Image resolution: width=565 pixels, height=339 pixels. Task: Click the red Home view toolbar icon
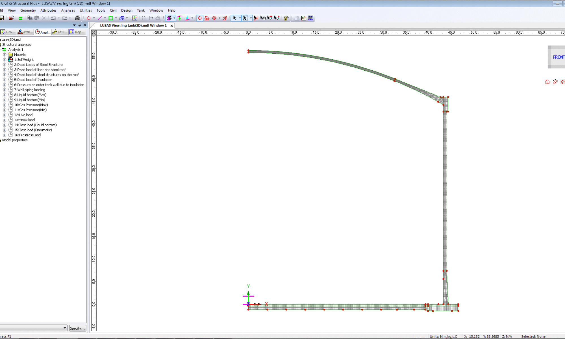coord(207,18)
